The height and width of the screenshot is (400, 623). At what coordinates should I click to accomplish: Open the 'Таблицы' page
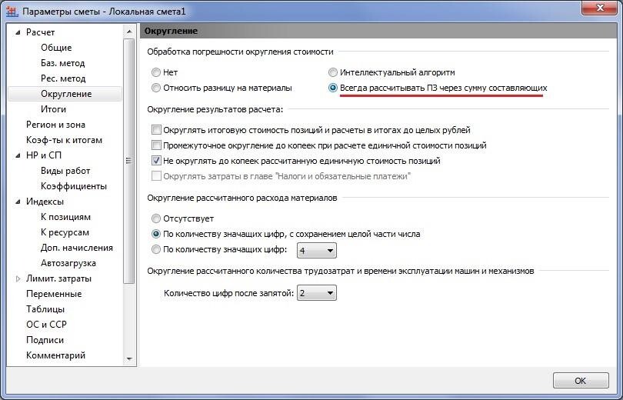(x=45, y=309)
